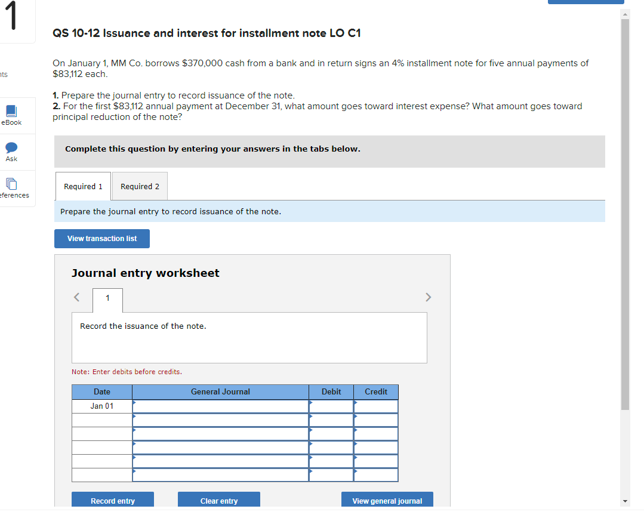The width and height of the screenshot is (644, 512).
Task: Switch to the Required 2 tab
Action: tap(139, 186)
